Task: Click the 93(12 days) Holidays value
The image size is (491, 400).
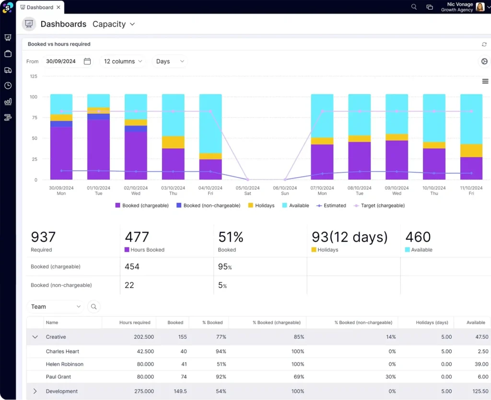Action: point(350,237)
